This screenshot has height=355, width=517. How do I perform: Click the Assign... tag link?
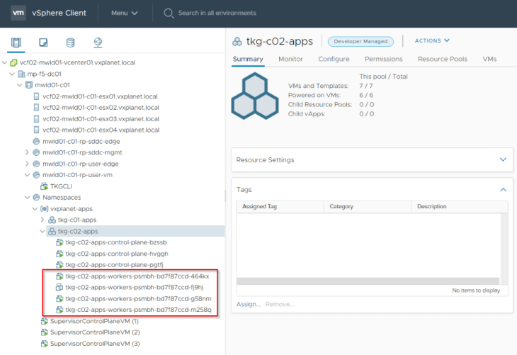click(249, 304)
